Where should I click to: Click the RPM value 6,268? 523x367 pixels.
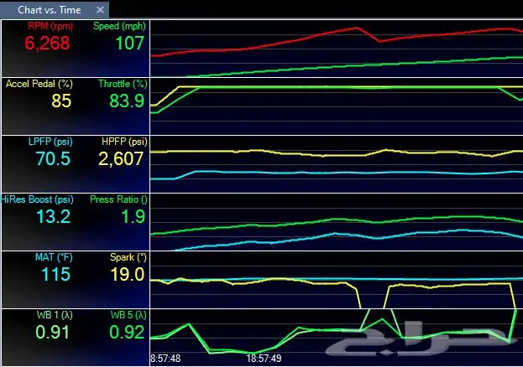coord(47,44)
